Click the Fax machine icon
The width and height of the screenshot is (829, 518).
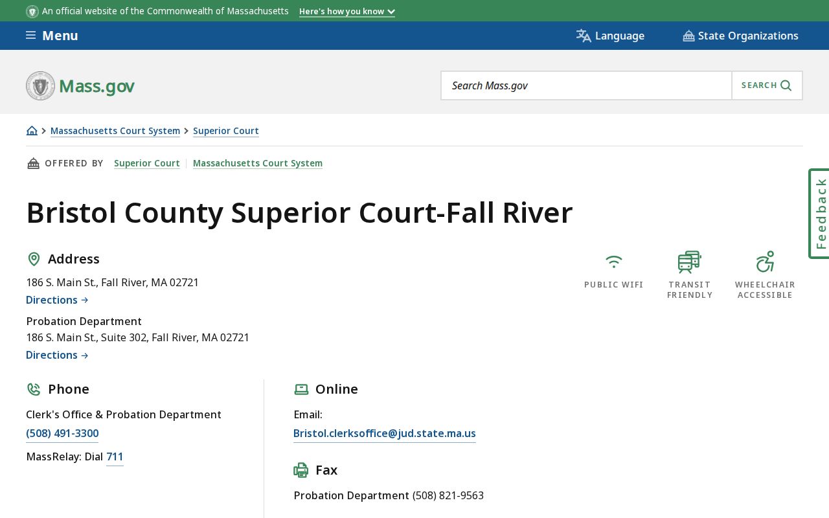coord(301,470)
